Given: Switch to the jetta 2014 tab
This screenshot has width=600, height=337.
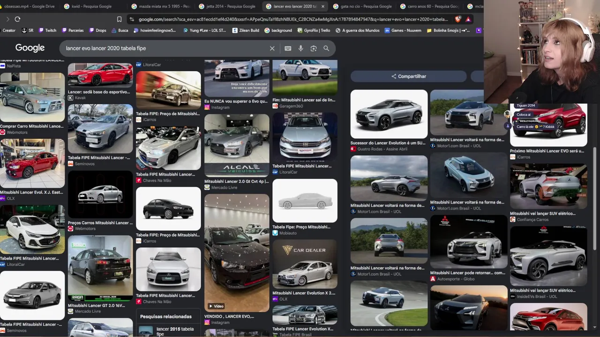Looking at the screenshot, I should pos(228,7).
